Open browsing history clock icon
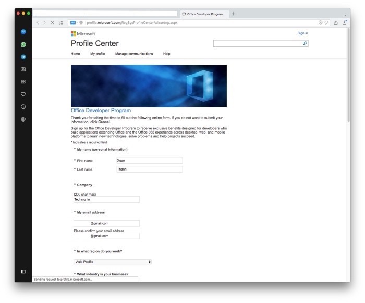The width and height of the screenshot is (365, 303). (23, 107)
